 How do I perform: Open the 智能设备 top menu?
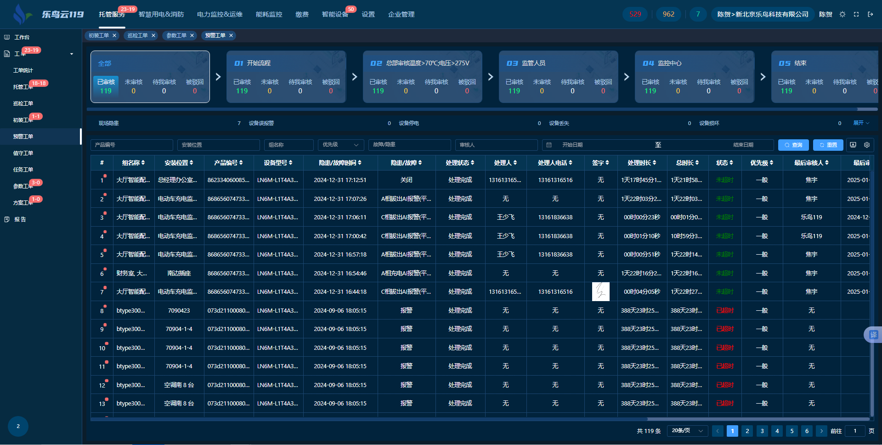pyautogui.click(x=335, y=14)
